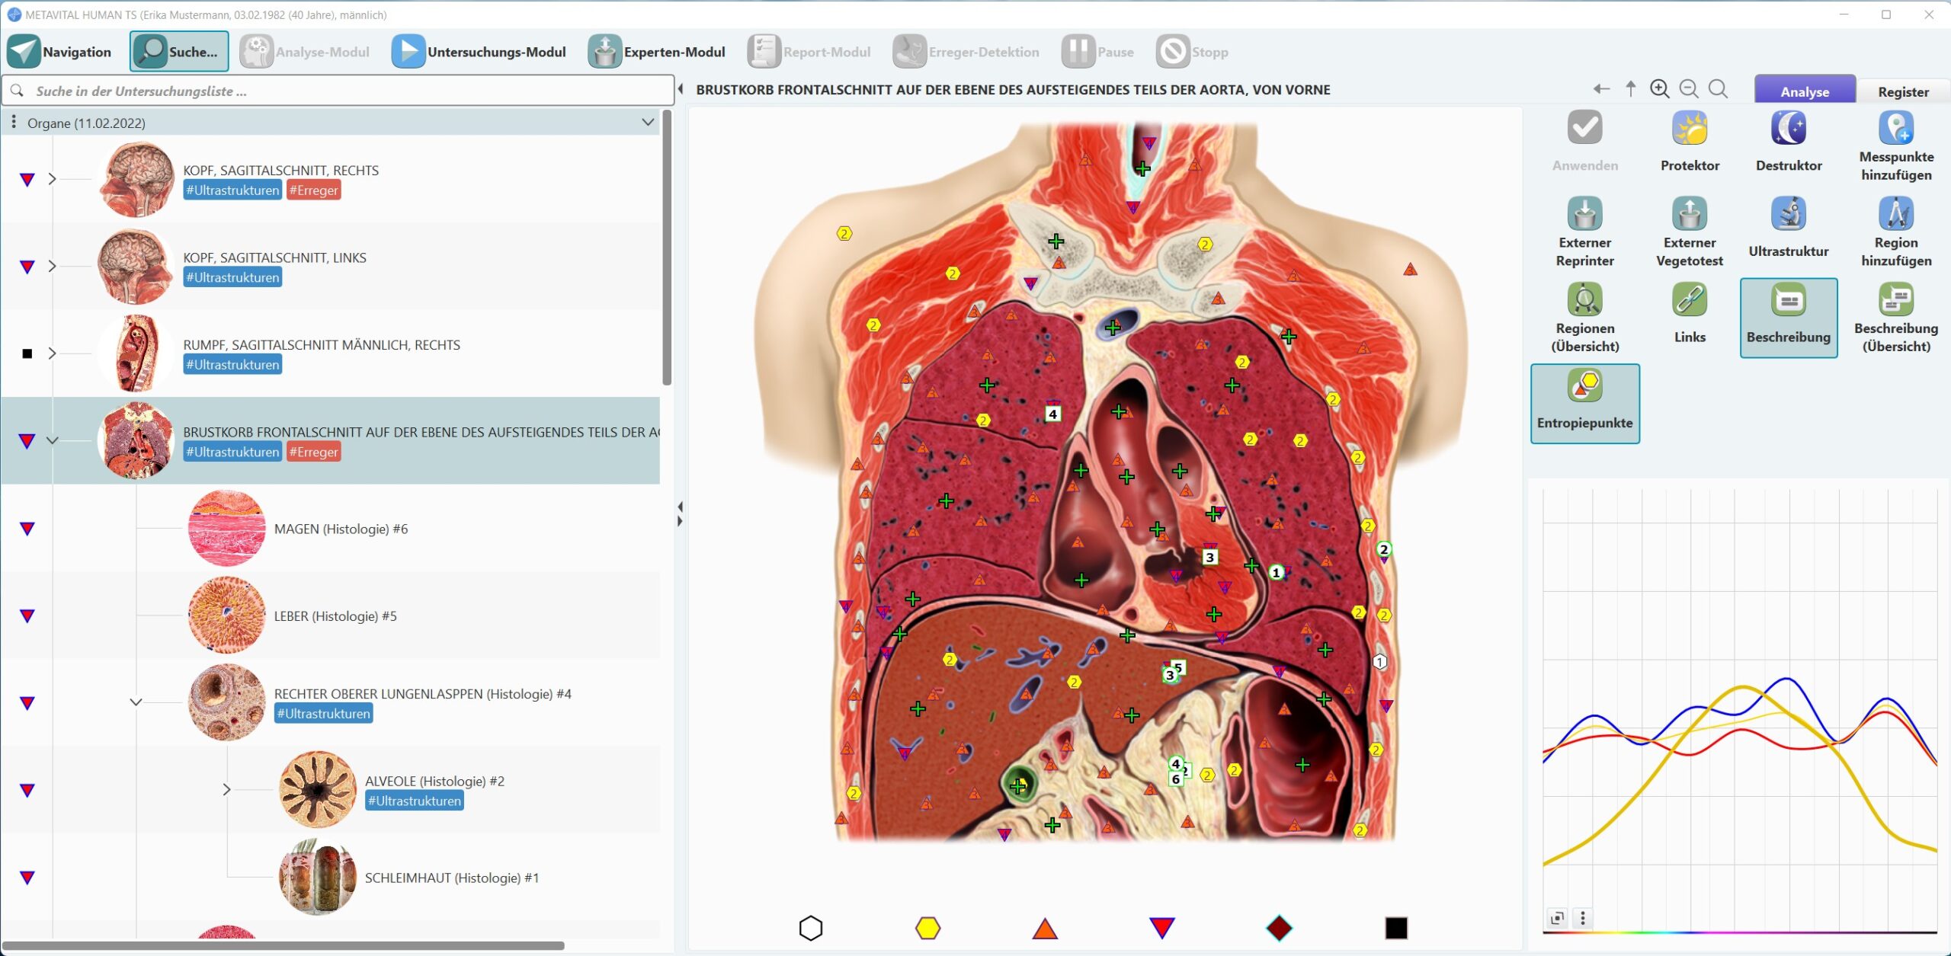Click Messpunkte hinzufügen icon
The image size is (1951, 956).
(1895, 128)
